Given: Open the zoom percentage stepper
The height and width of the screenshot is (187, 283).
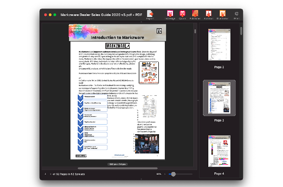Looking at the screenshot, I should pyautogui.click(x=165, y=174).
